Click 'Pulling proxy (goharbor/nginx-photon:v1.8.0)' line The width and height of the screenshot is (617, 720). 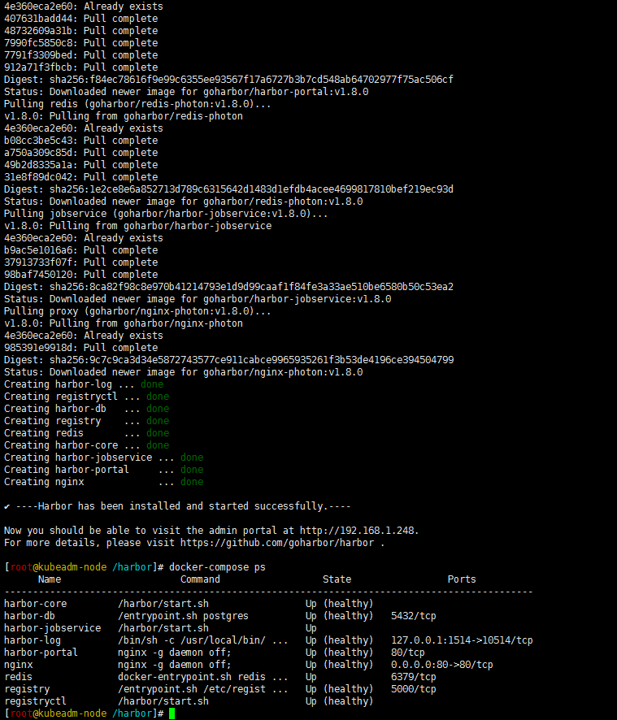coord(137,311)
